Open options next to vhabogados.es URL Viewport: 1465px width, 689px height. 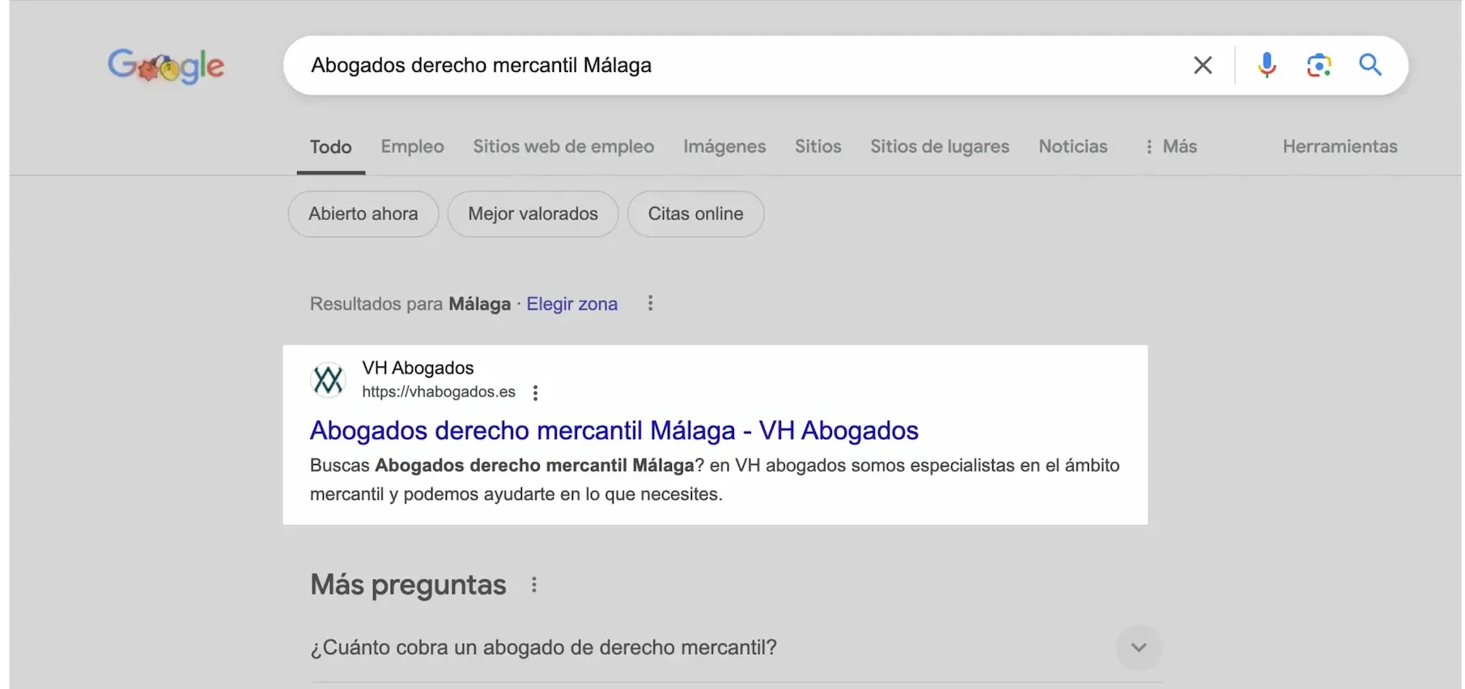click(x=535, y=393)
